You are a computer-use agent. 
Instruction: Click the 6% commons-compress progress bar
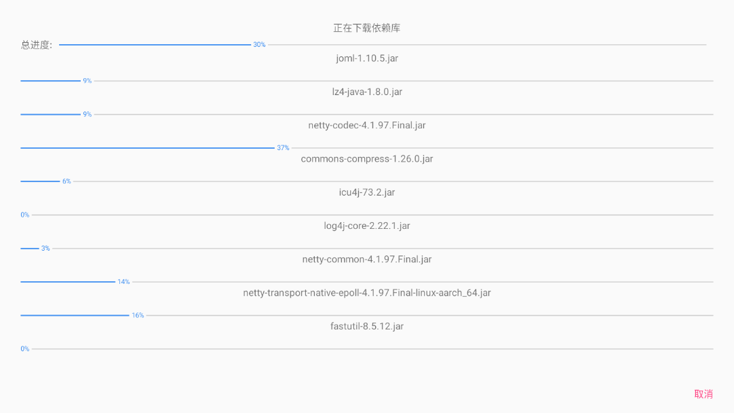(x=367, y=181)
